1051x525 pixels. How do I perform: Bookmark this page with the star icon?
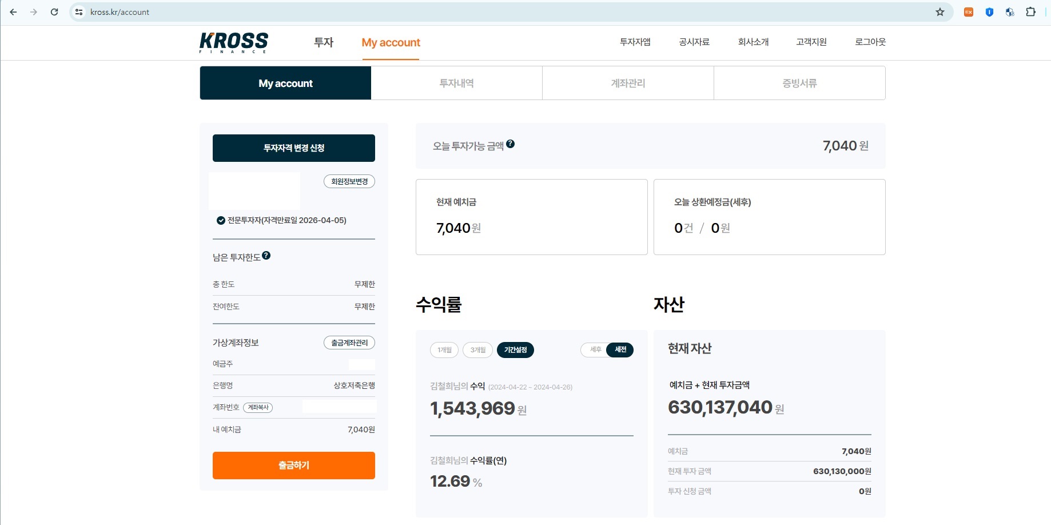(x=940, y=12)
